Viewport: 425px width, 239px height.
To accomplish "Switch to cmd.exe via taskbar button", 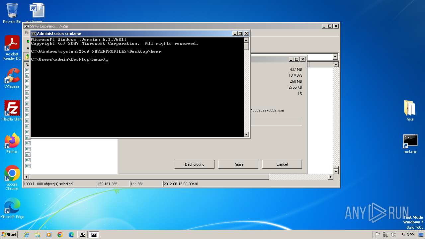I will coord(94,235).
